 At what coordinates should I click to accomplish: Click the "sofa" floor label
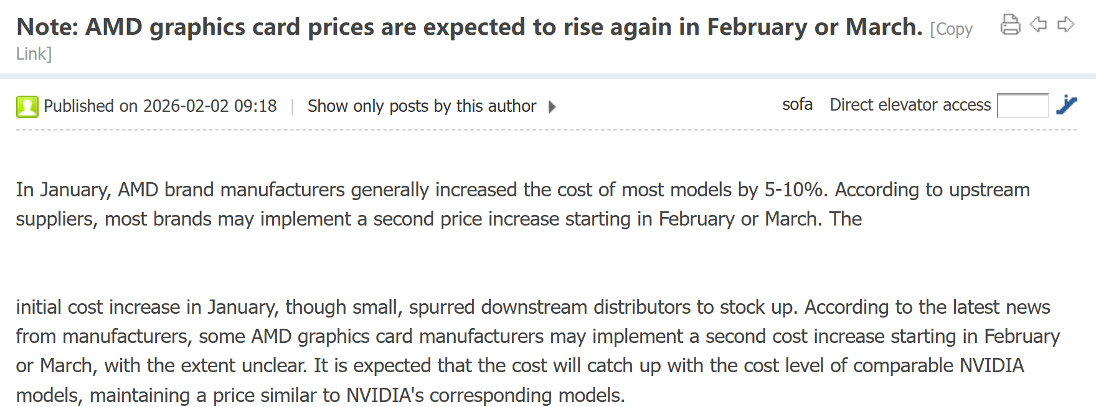click(797, 104)
